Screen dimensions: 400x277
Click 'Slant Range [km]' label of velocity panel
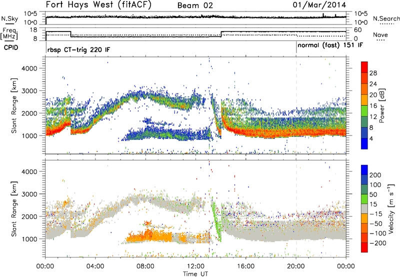click(x=14, y=208)
